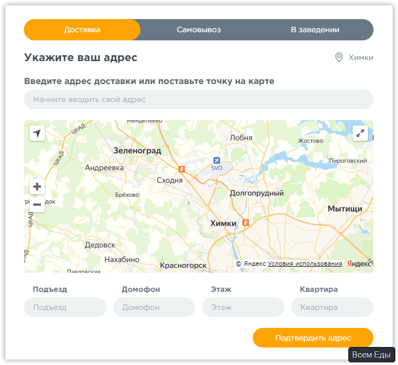The width and height of the screenshot is (398, 365).
Task: Switch to the В заведении tab
Action: tap(315, 29)
